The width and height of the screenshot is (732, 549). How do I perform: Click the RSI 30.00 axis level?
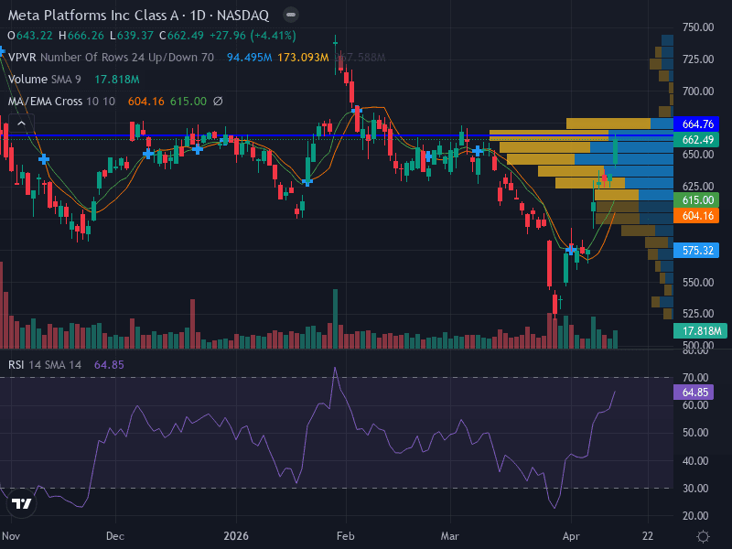pyautogui.click(x=695, y=489)
